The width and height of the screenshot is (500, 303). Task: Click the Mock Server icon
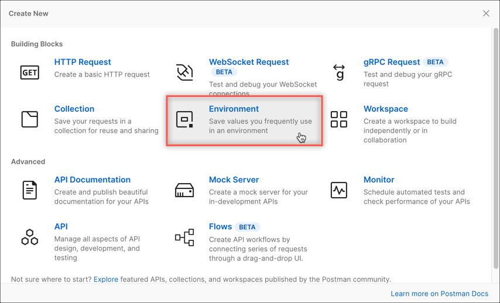coord(184,190)
